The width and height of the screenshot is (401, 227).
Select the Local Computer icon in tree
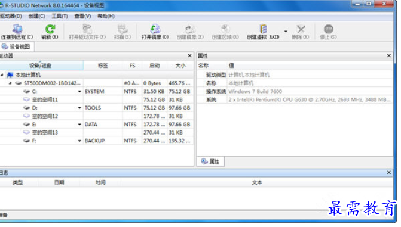(10, 75)
